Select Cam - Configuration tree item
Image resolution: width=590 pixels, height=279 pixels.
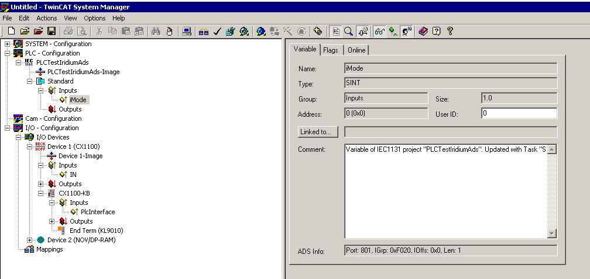click(x=53, y=118)
